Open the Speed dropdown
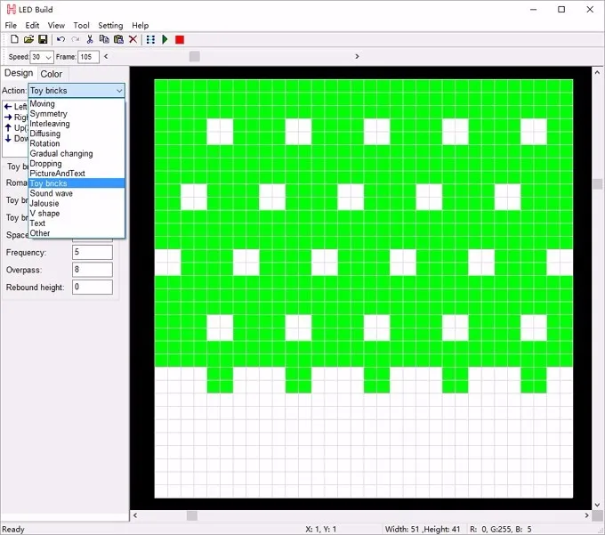The image size is (605, 535). [x=48, y=57]
